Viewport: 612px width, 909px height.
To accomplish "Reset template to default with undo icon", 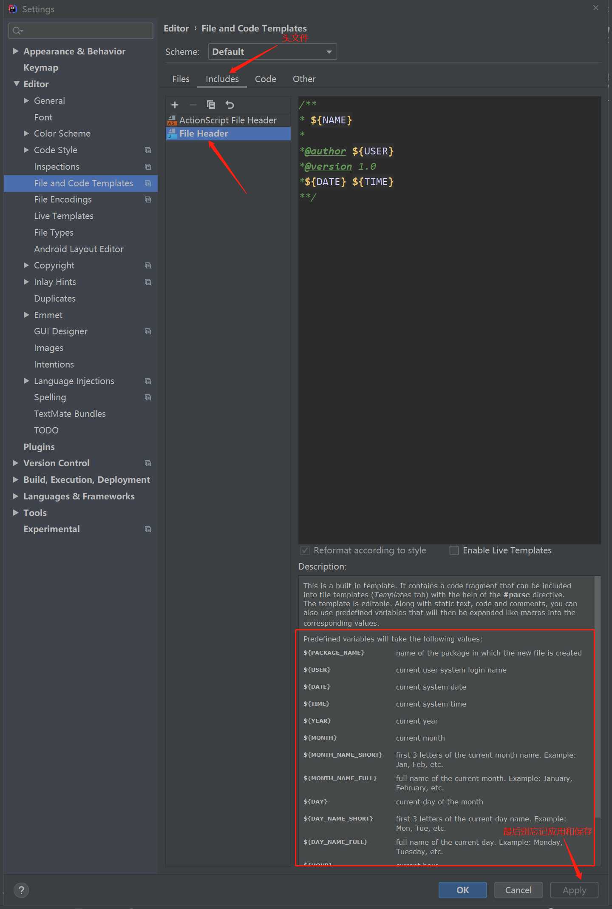I will [x=229, y=105].
